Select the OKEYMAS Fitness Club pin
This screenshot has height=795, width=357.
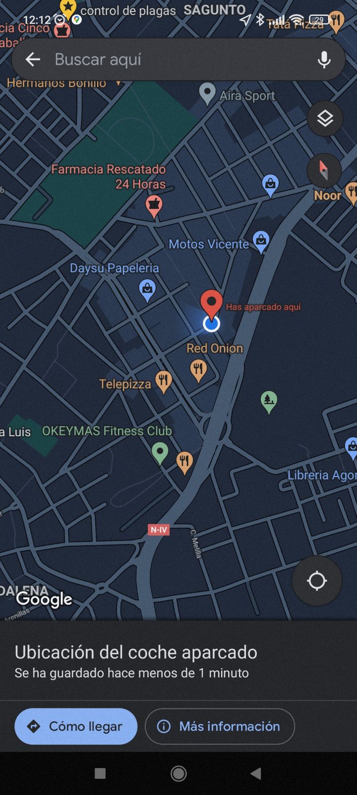click(x=160, y=454)
